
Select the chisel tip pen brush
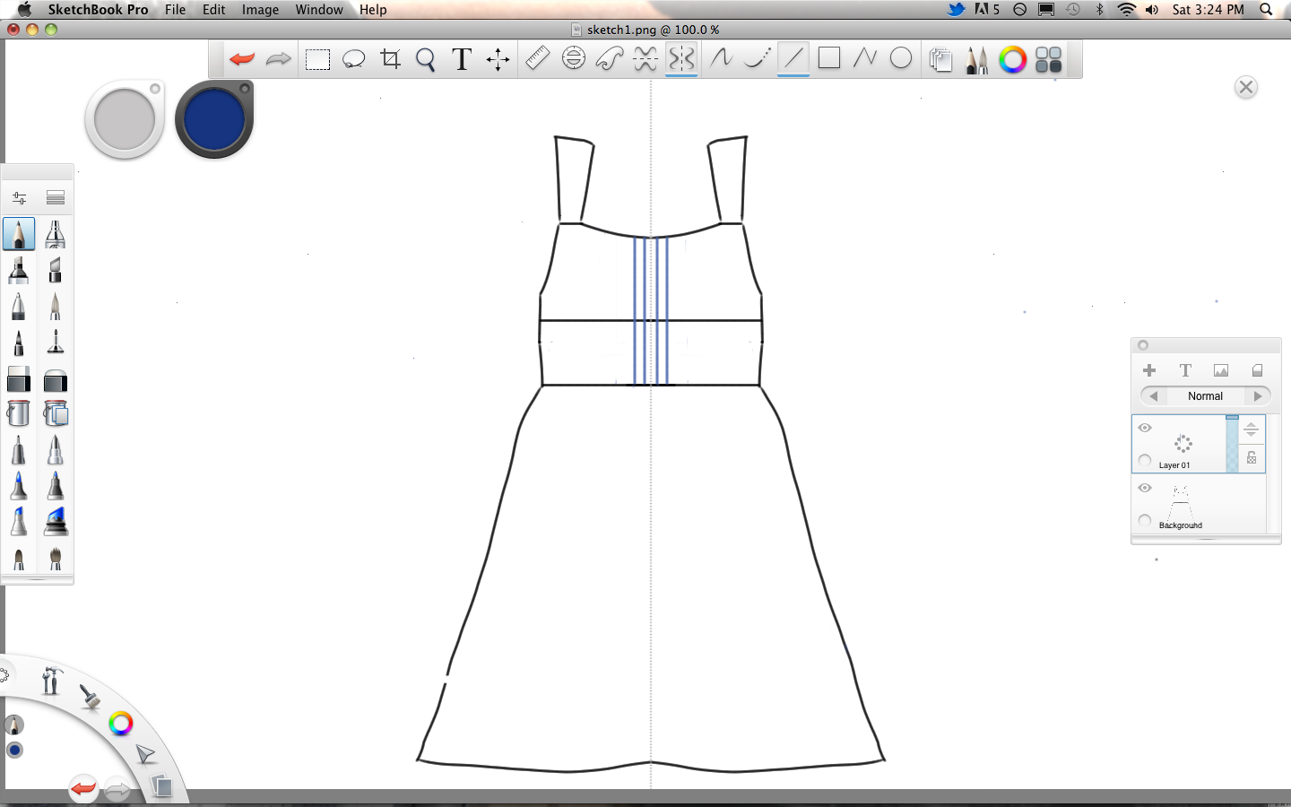point(56,270)
